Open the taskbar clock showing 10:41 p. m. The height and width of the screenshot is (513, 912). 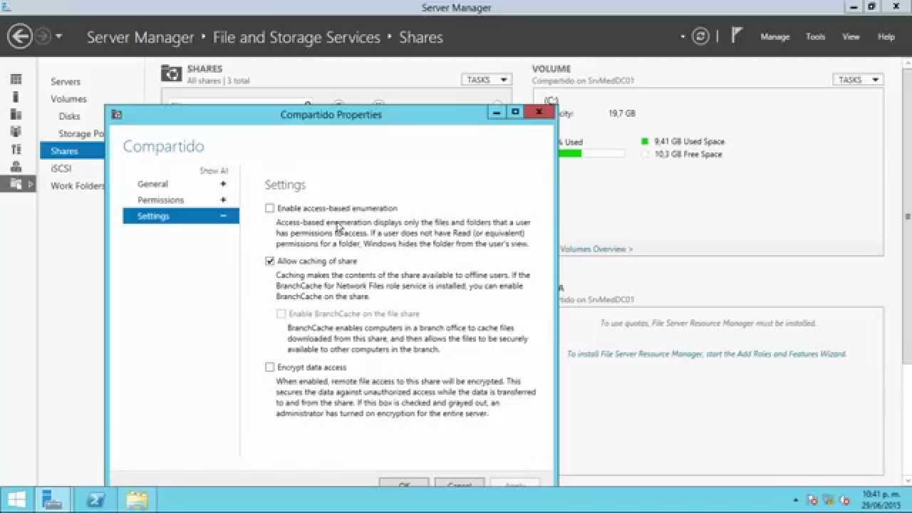pyautogui.click(x=881, y=500)
